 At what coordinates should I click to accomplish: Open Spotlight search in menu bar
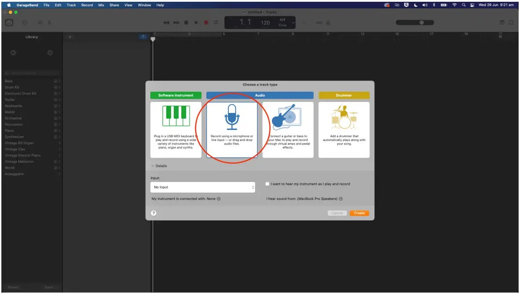(x=464, y=5)
